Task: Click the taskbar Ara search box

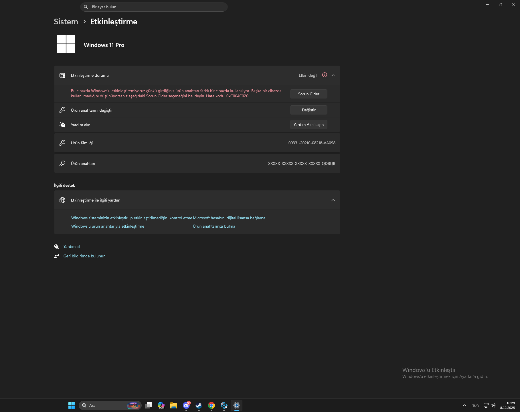Action: 110,405
